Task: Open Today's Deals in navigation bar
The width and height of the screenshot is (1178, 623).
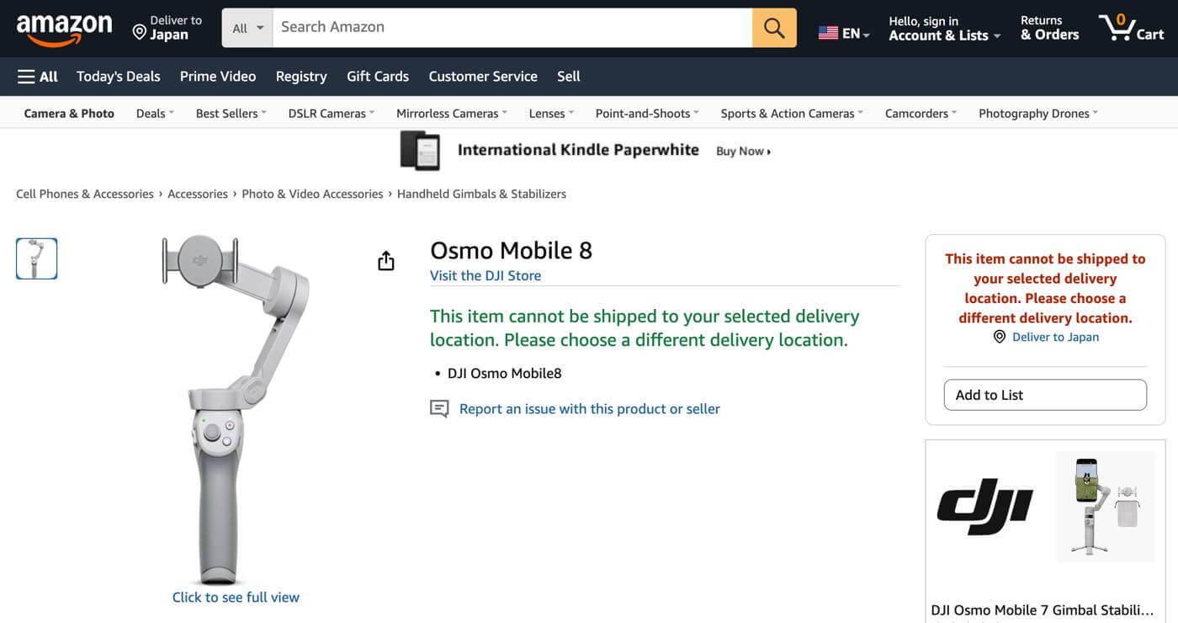Action: [118, 77]
